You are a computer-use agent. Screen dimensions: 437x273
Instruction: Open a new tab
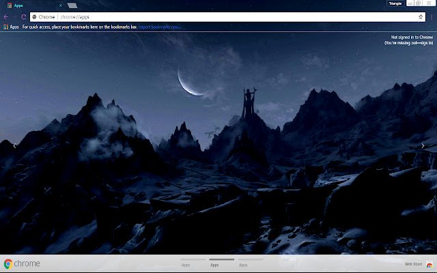[72, 5]
